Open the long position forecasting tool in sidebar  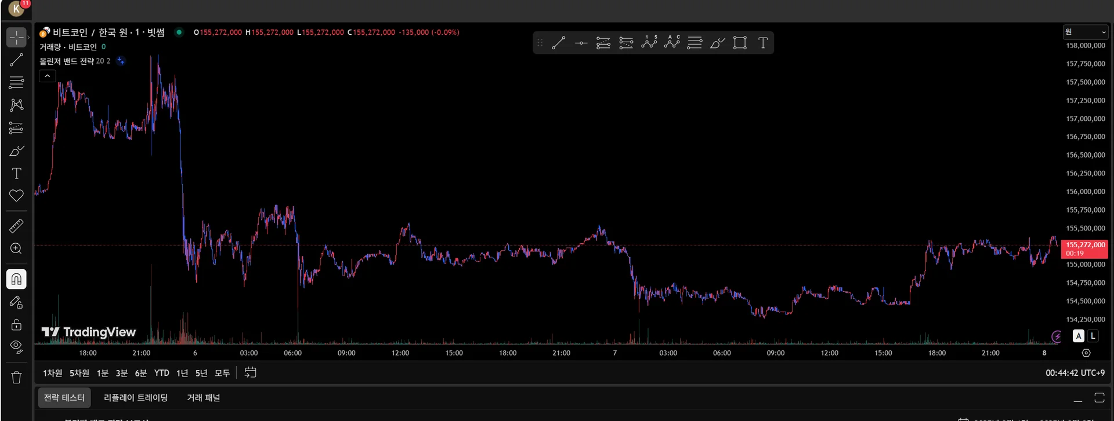point(16,128)
